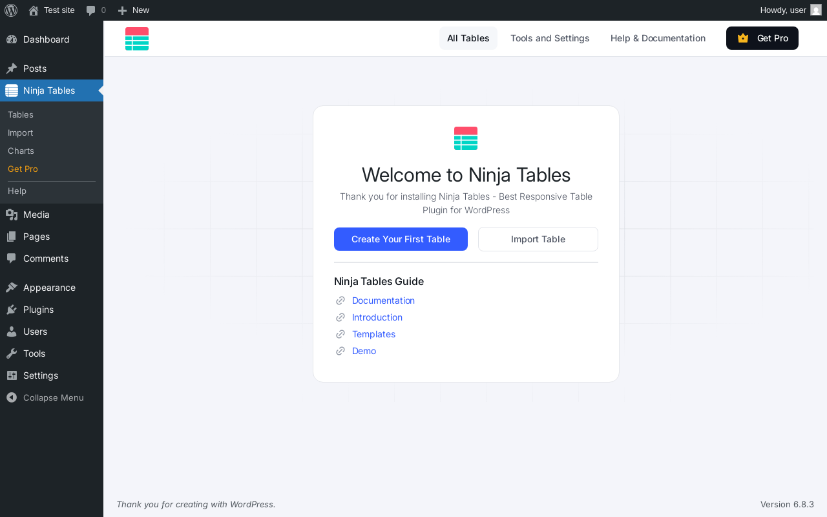
Task: Open Charts in the Ninja Tables submenu
Action: click(x=21, y=151)
